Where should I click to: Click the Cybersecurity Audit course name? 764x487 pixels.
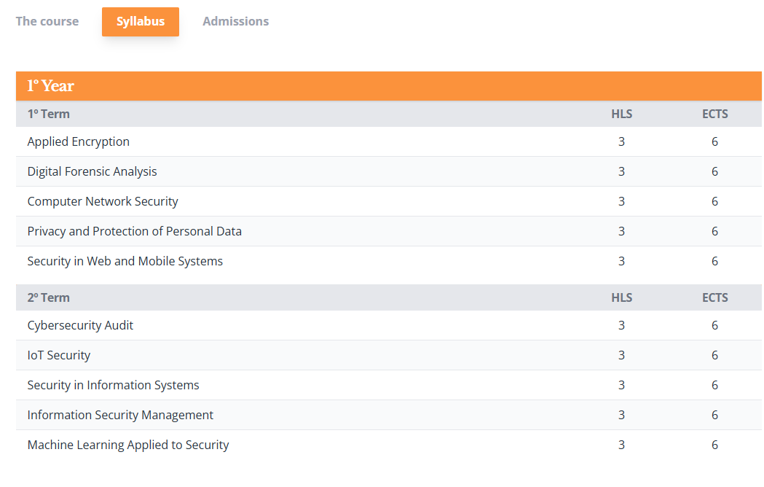80,325
